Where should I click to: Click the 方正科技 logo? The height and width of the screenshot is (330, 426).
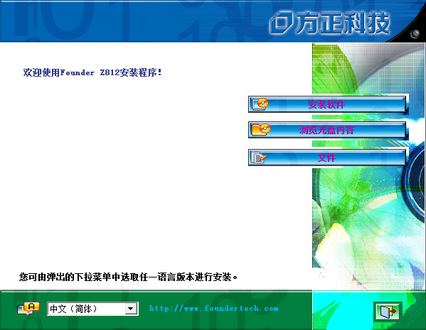[329, 23]
